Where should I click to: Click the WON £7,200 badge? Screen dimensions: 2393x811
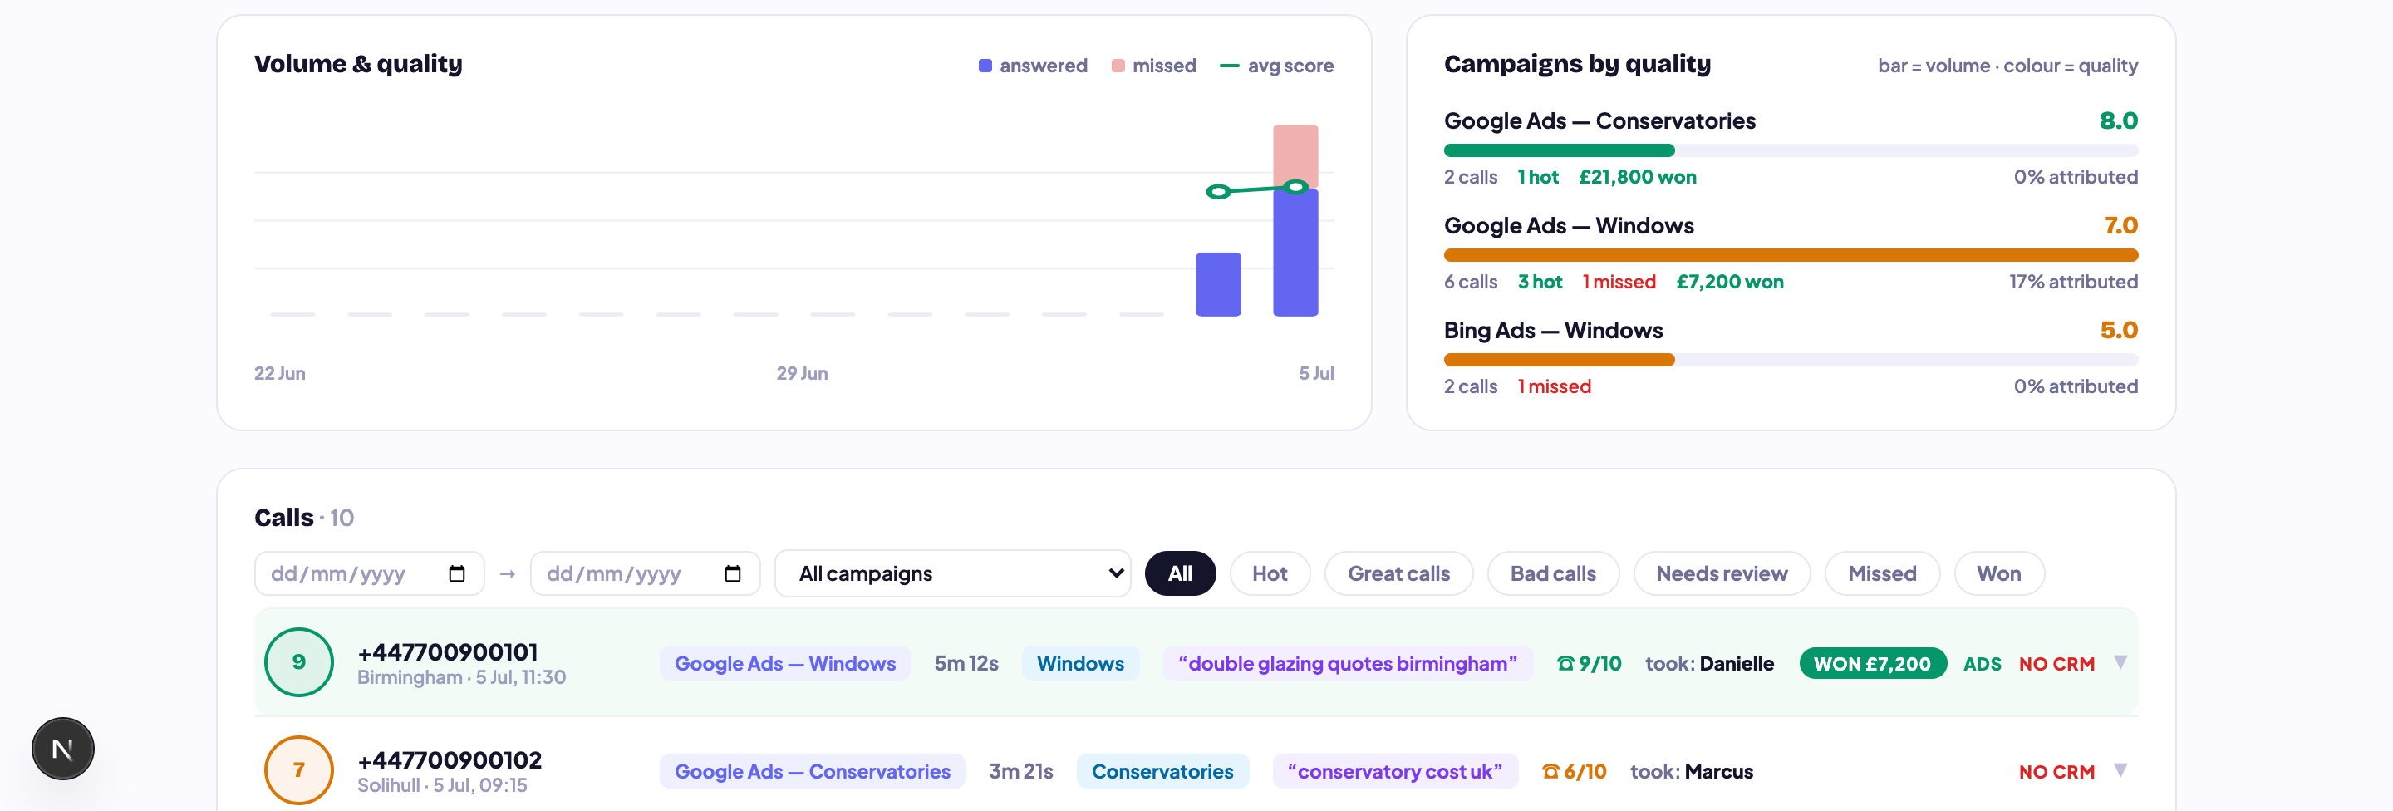pos(1872,663)
